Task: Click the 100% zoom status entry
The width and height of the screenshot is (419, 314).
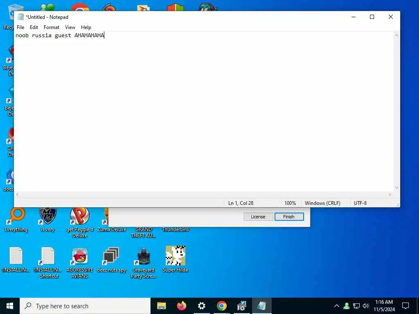Action: tap(290, 203)
